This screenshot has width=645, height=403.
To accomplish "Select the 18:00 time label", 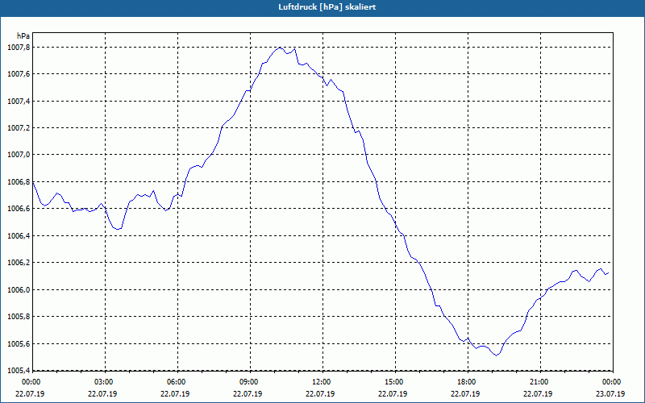I will (x=467, y=382).
